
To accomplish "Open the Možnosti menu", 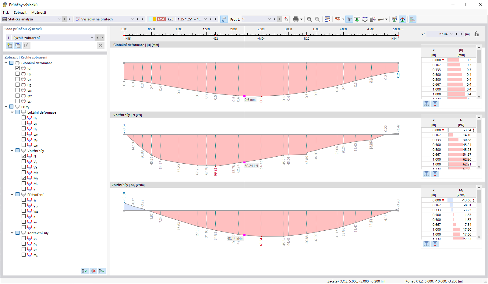I will pos(39,12).
